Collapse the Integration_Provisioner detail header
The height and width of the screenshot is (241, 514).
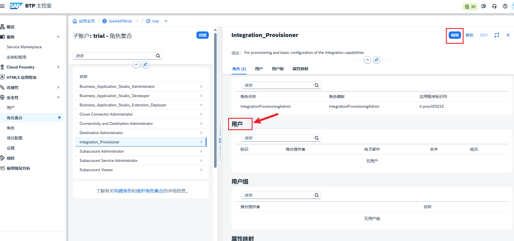point(367,60)
